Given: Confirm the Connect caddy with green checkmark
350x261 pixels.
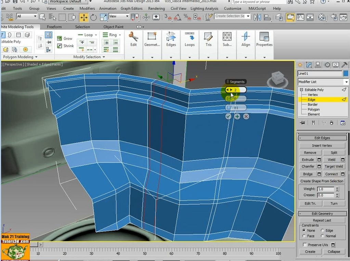Looking at the screenshot, I should pos(228,116).
